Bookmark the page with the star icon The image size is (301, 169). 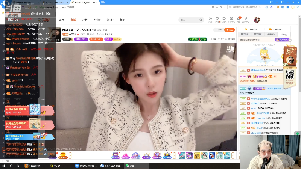(221, 7)
